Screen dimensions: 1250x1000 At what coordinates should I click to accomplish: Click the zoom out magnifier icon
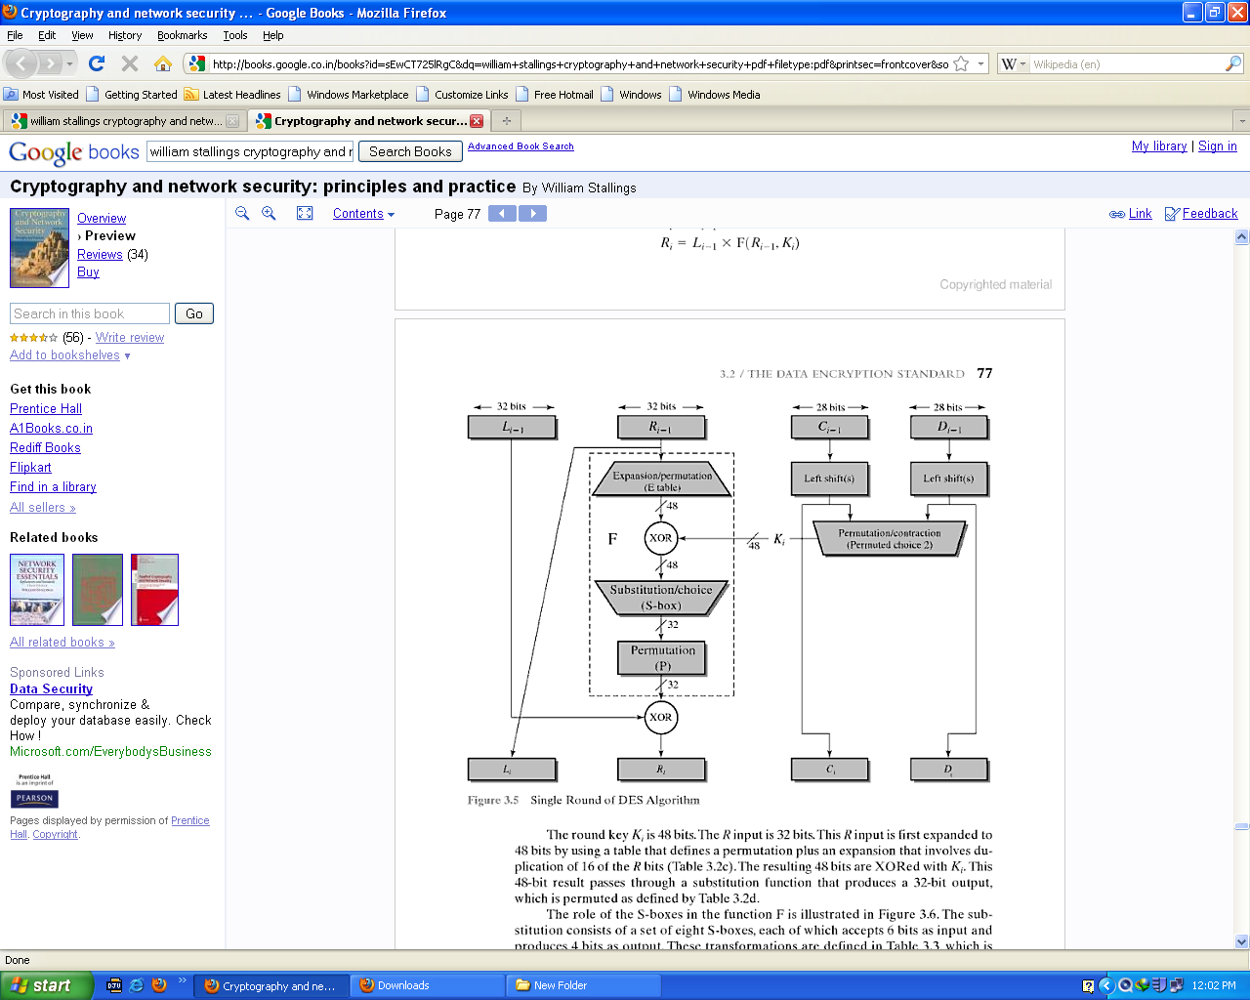242,214
